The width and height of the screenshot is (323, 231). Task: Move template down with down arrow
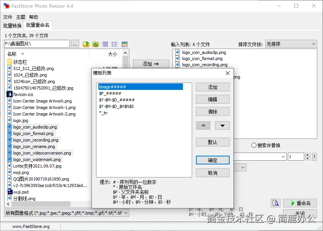[222, 125]
